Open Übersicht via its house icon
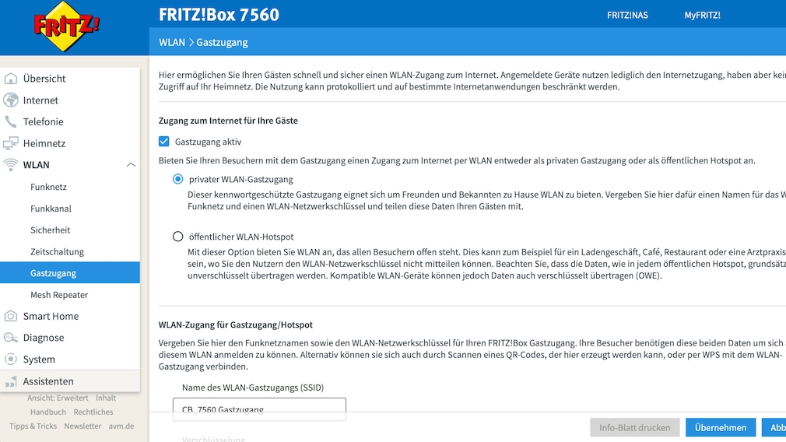The image size is (786, 442). (x=11, y=79)
